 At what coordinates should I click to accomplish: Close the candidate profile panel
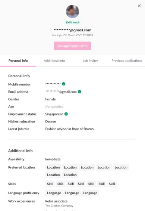(x=139, y=6)
